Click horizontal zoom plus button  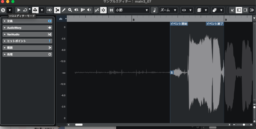point(251,125)
